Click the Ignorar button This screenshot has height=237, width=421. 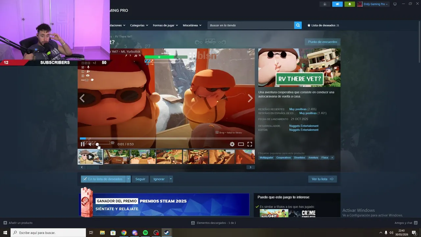[x=159, y=179]
